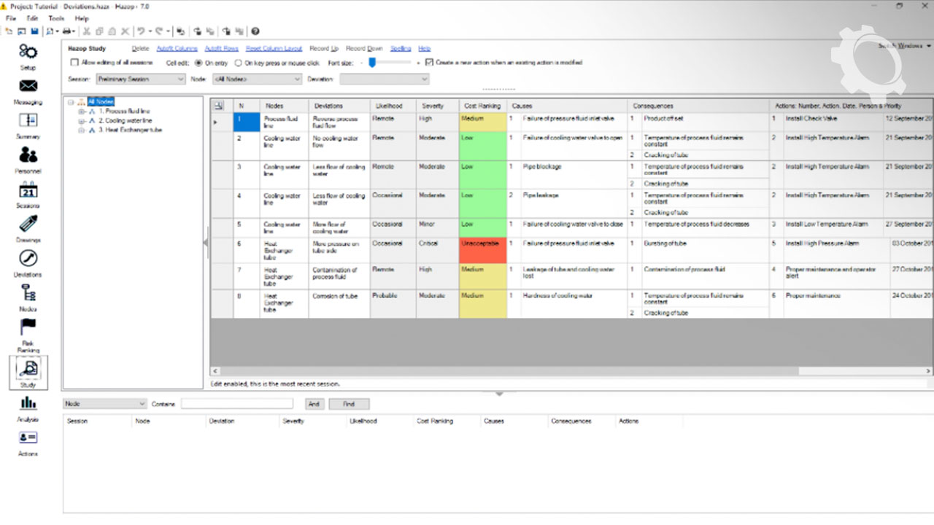Select On key press or mouse click

pyautogui.click(x=239, y=63)
